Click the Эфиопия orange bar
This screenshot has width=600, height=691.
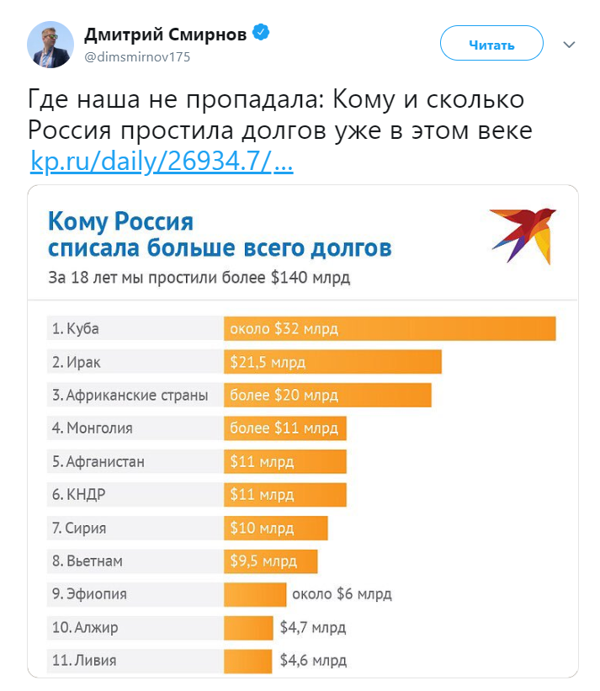point(255,594)
